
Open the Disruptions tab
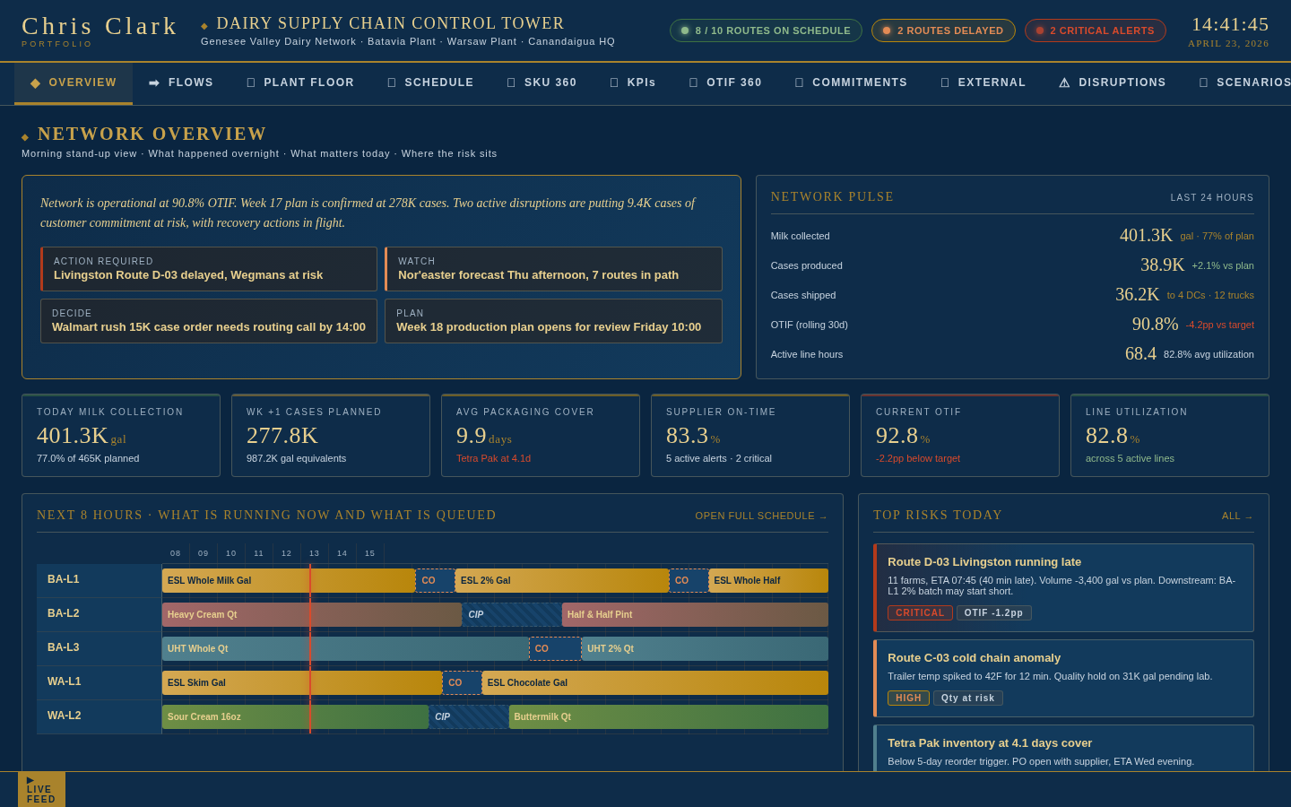point(1113,82)
